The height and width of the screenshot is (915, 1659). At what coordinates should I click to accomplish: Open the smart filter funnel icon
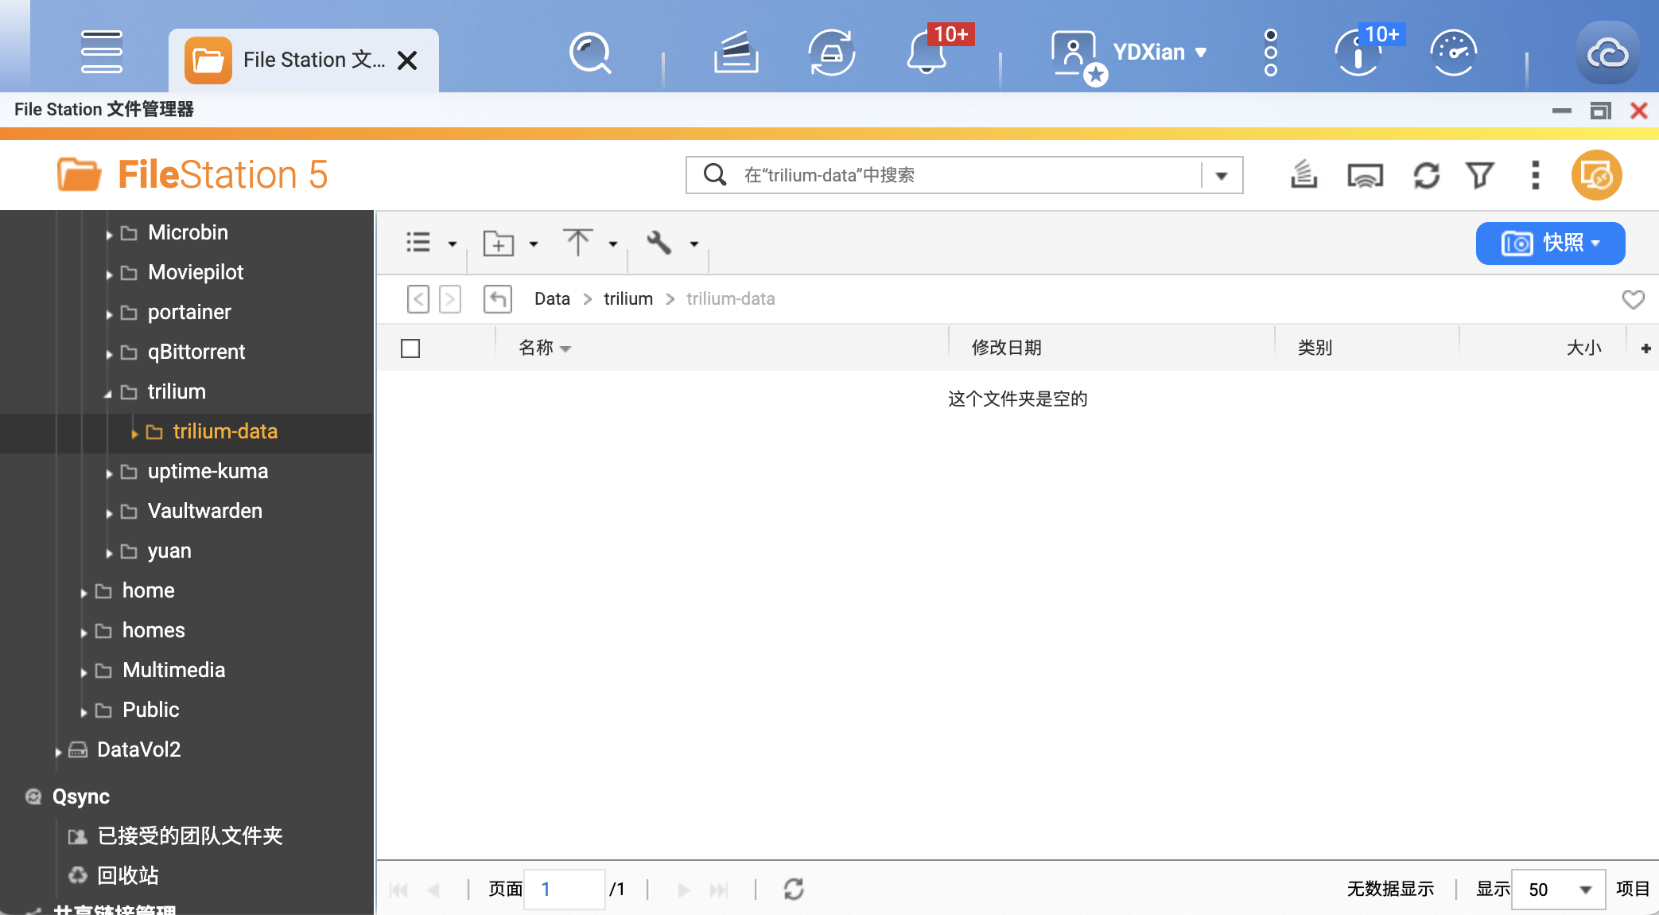coord(1480,175)
